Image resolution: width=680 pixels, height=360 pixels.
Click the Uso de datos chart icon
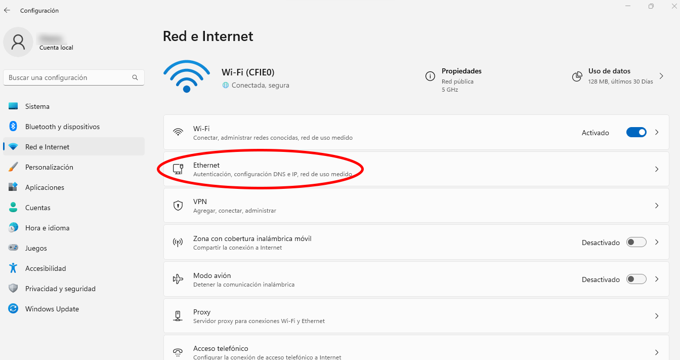click(x=577, y=76)
